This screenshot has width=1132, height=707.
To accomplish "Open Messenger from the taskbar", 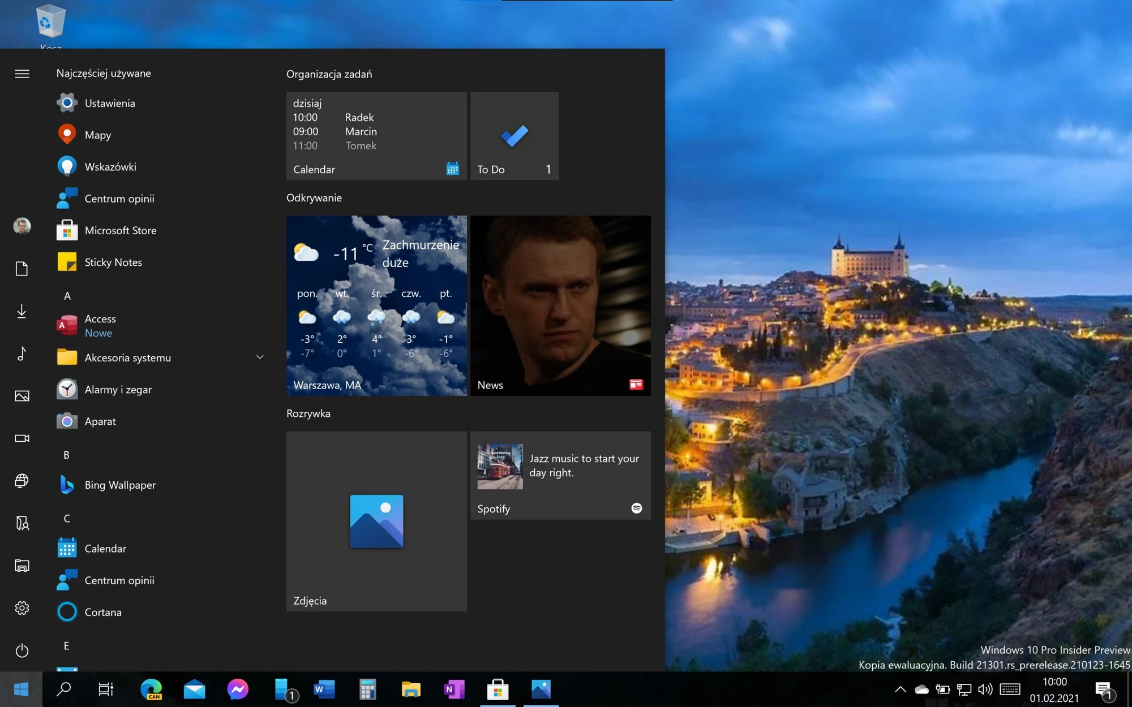I will (238, 689).
